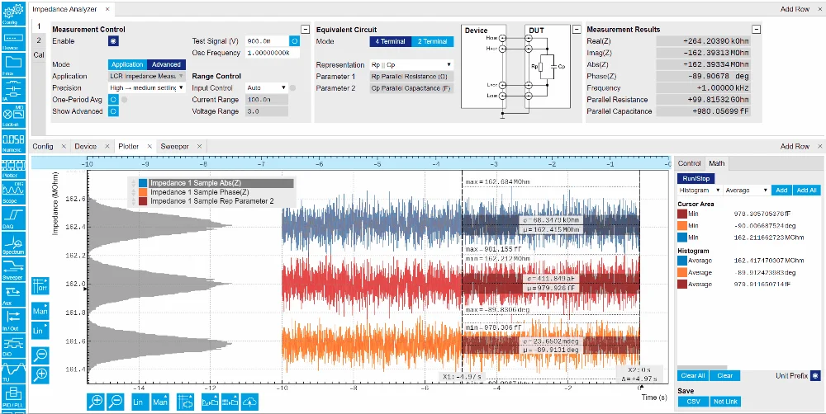Click vertical axis zoom out magnifier
The width and height of the screenshot is (826, 414).
pyautogui.click(x=40, y=355)
